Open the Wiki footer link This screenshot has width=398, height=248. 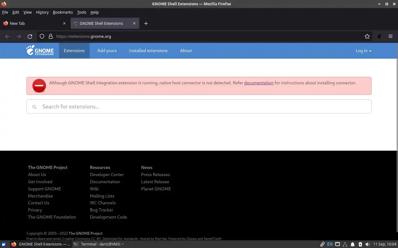[94, 189]
